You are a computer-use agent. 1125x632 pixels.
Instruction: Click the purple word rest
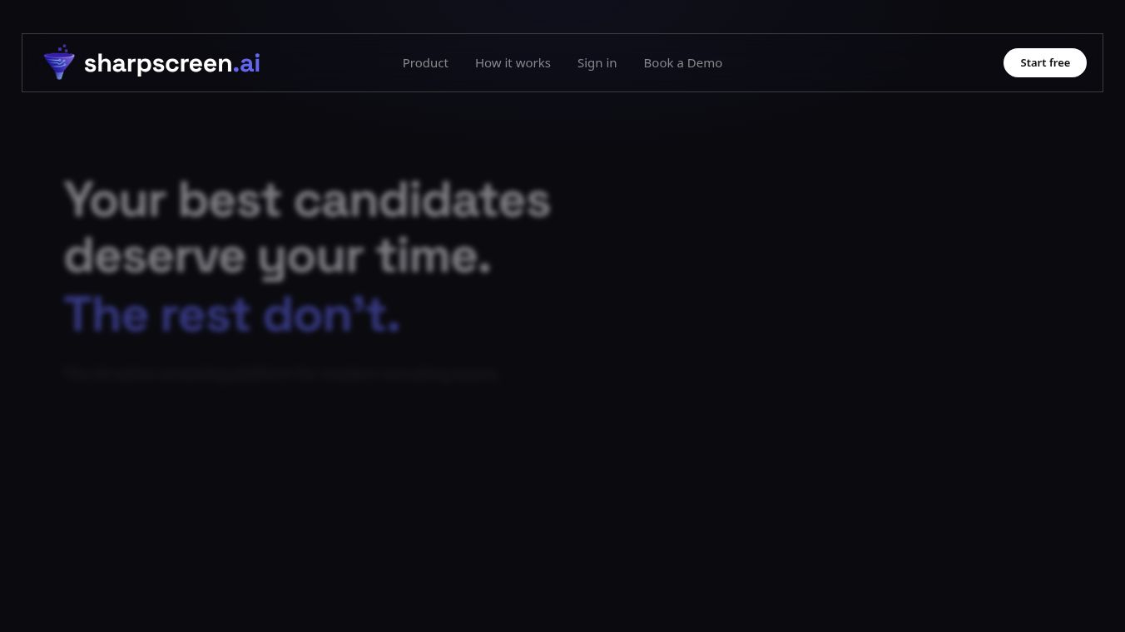pos(205,314)
